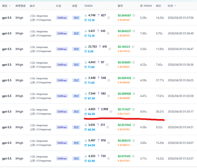Click the 推理强度 column header

[20, 6]
